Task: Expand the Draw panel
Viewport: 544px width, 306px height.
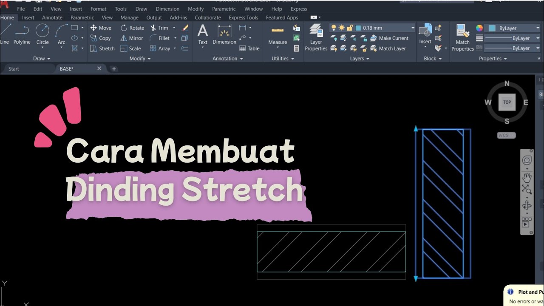Action: [x=42, y=59]
